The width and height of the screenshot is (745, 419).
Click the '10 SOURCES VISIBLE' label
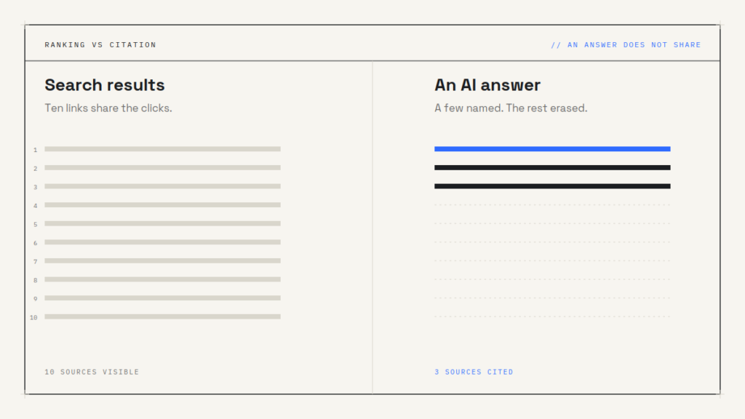click(92, 372)
